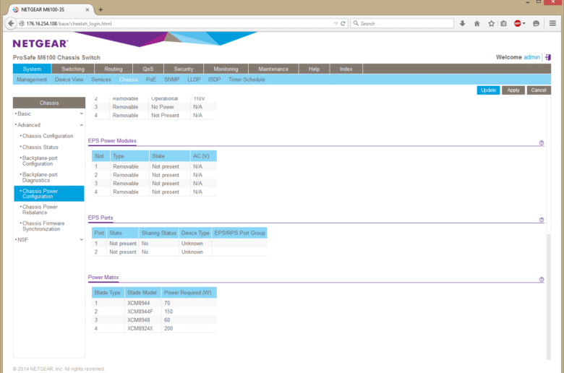Select the ISDP submenu
This screenshot has width=564, height=373.
(214, 80)
